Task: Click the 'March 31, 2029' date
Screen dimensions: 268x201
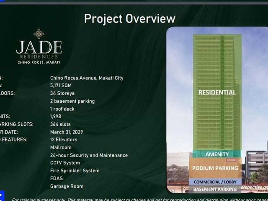Action: (x=67, y=132)
